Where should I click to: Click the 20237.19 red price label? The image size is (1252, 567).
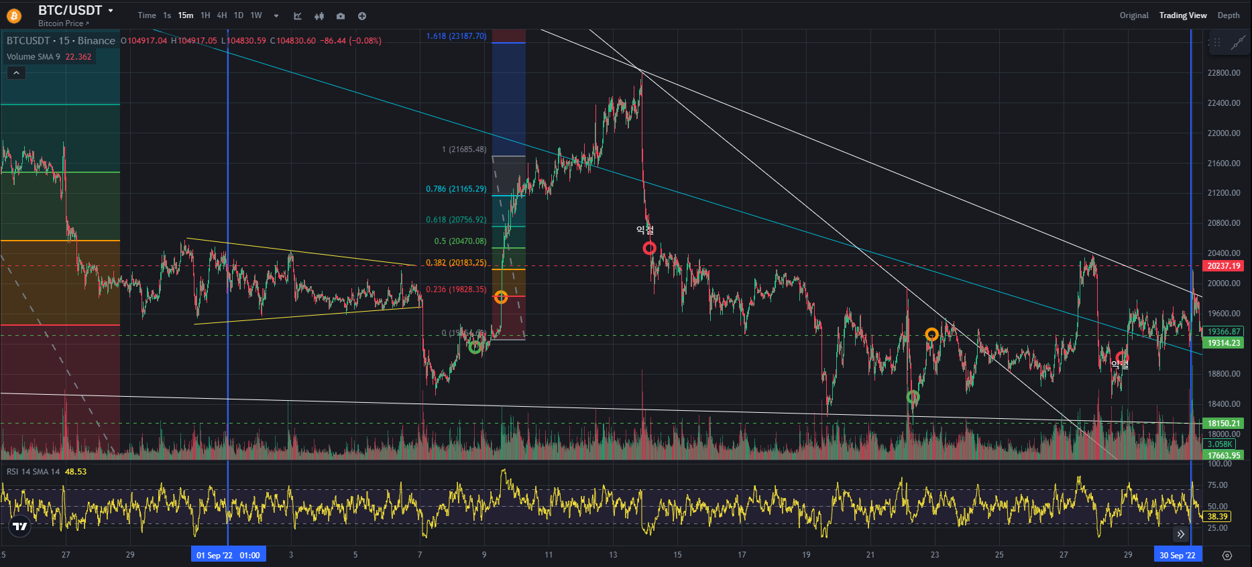1224,266
